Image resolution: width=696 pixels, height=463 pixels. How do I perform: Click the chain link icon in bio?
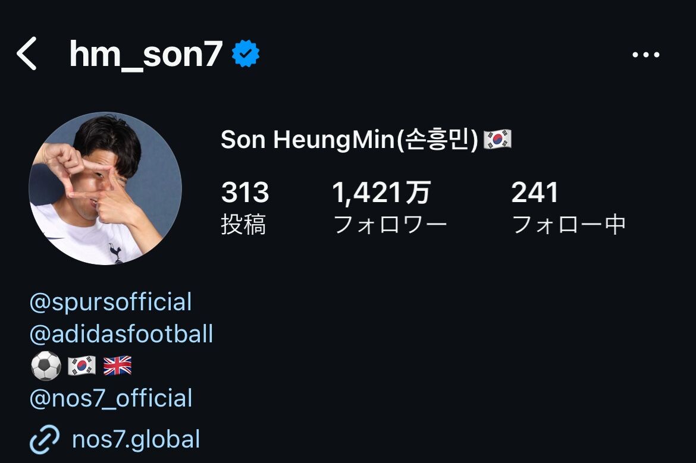tap(45, 440)
